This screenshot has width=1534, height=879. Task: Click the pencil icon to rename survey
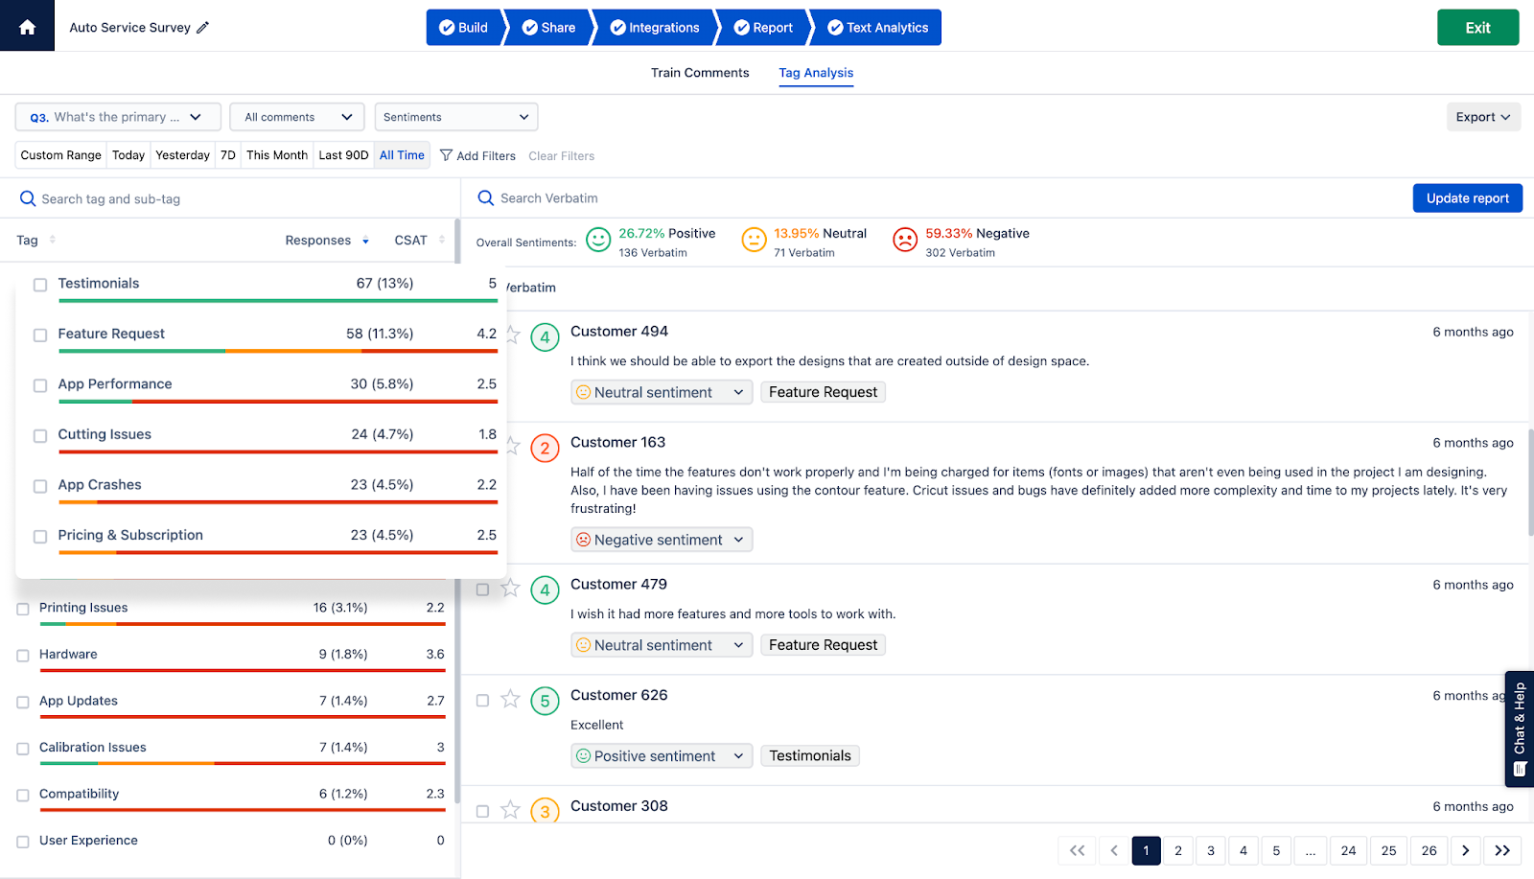click(x=202, y=28)
